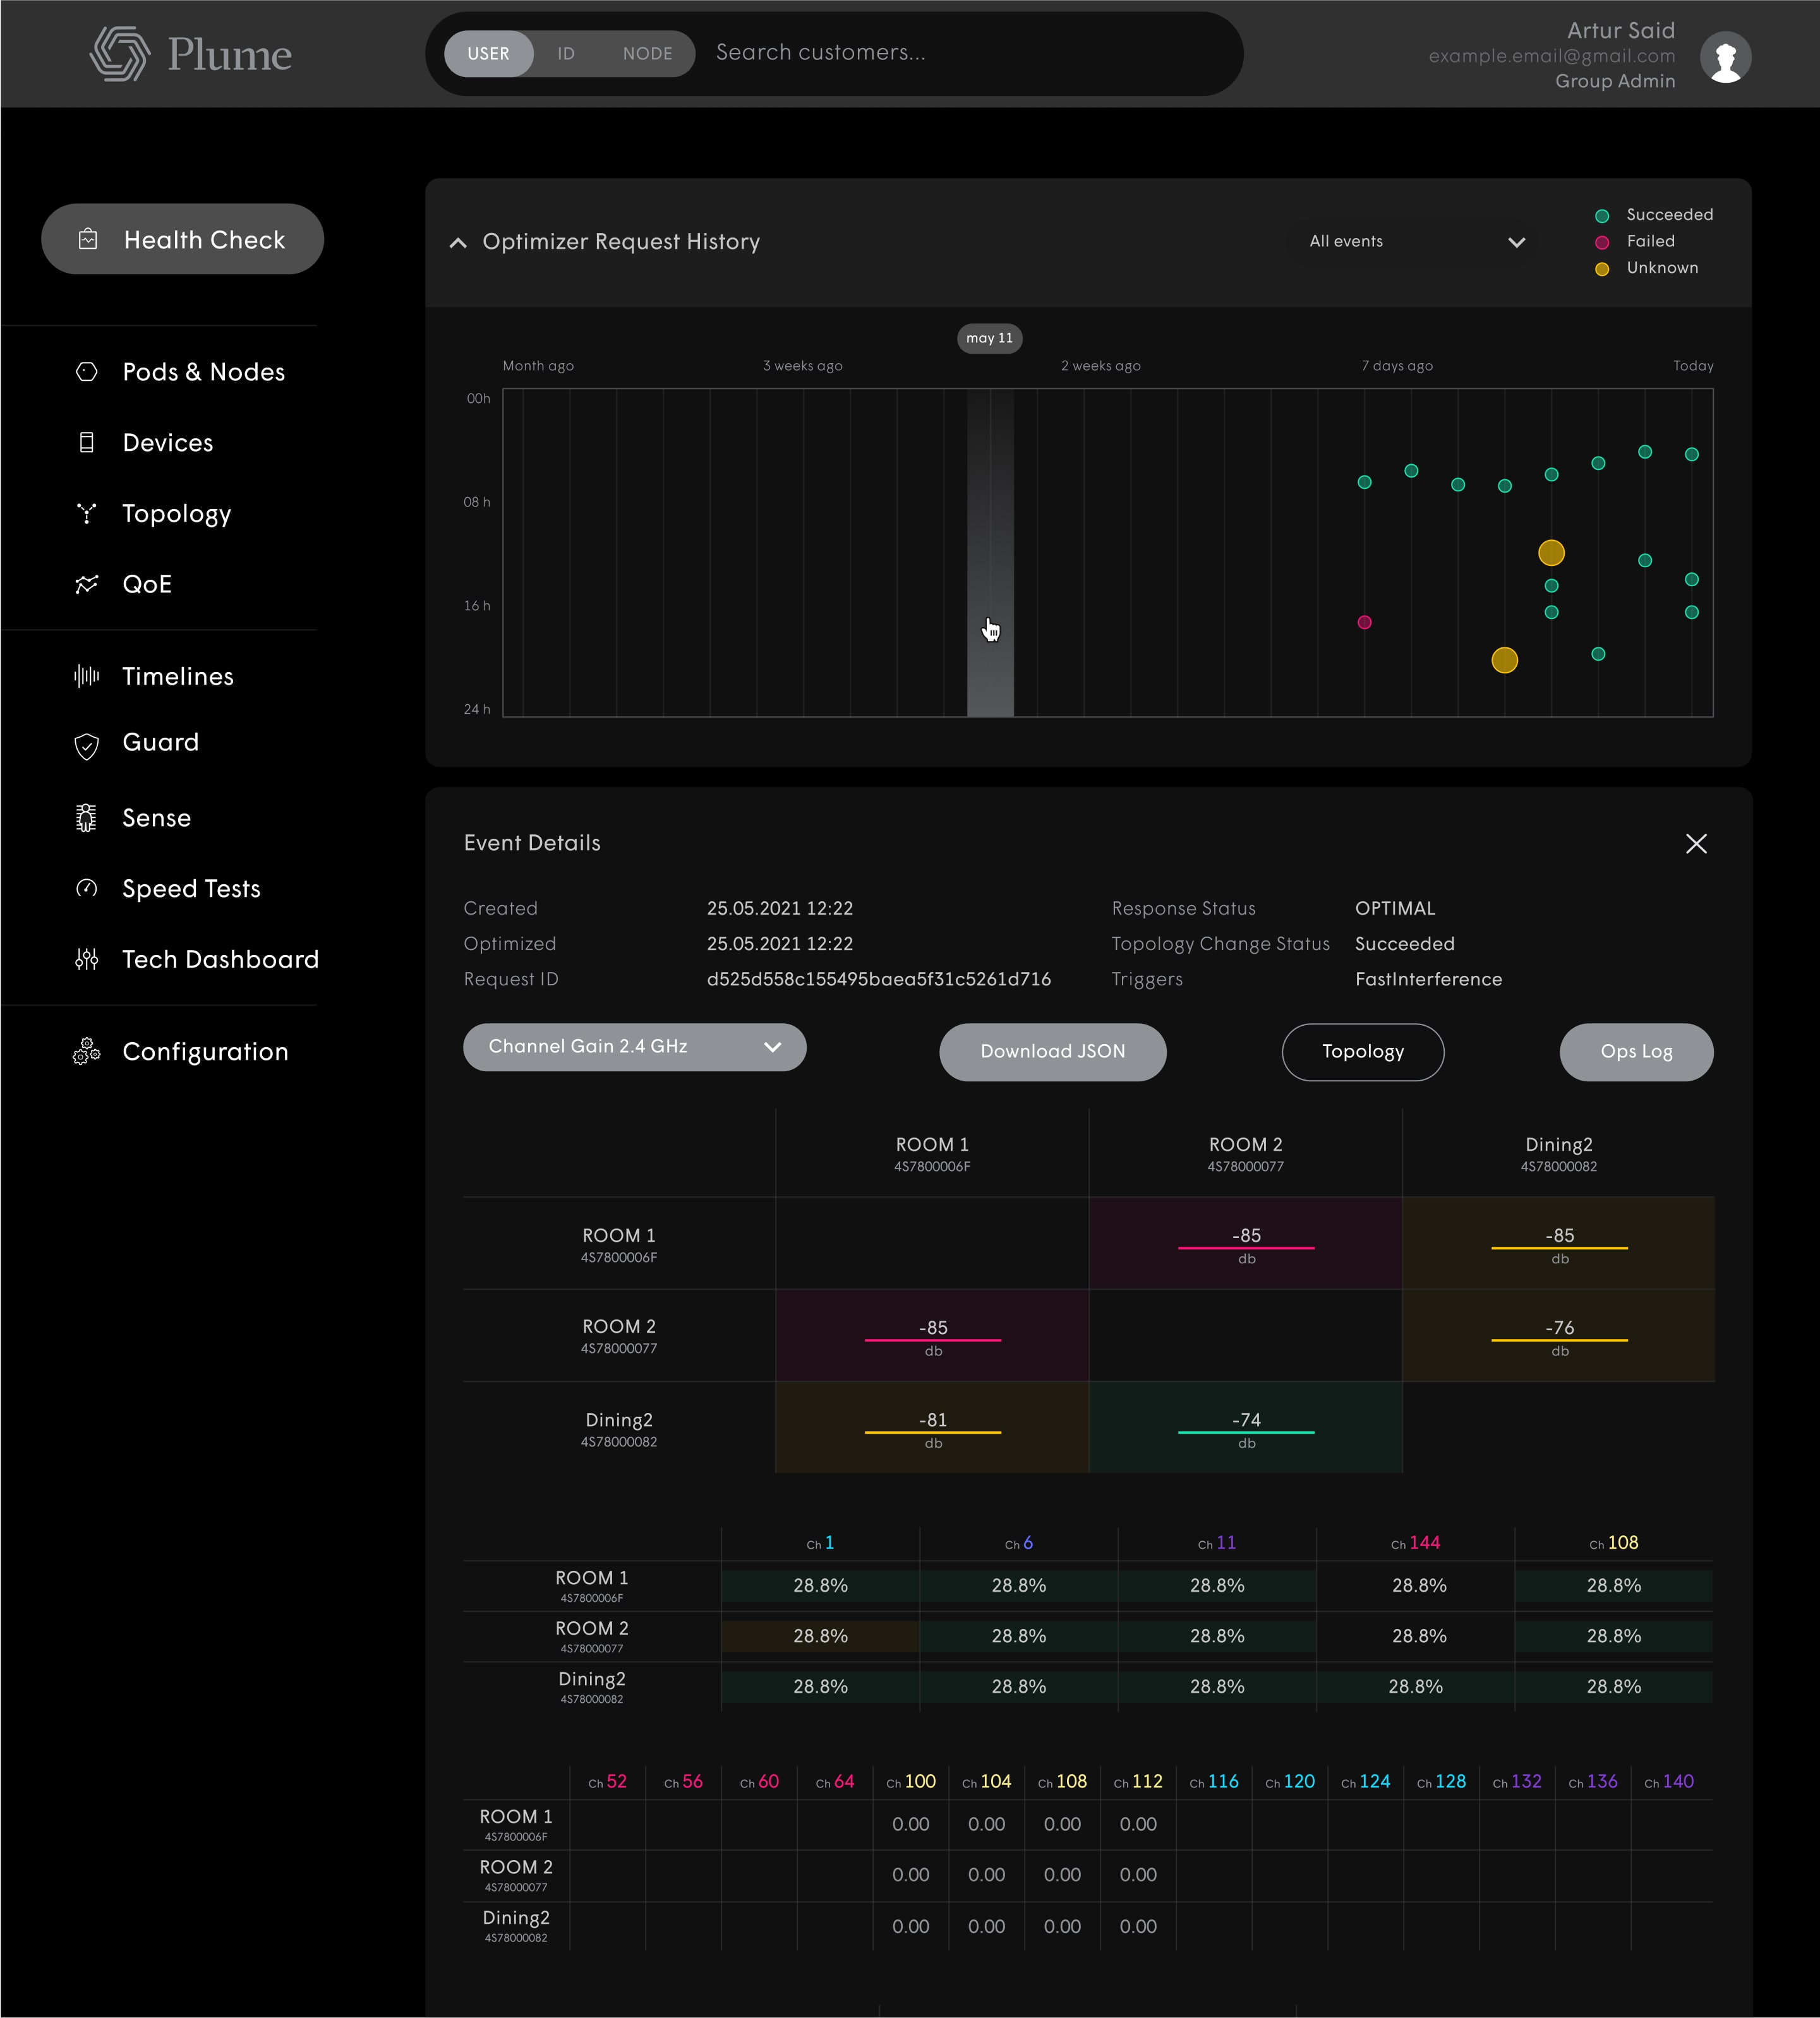This screenshot has height=2018, width=1820.
Task: Click the Ch 52 column header
Action: coord(607,1782)
